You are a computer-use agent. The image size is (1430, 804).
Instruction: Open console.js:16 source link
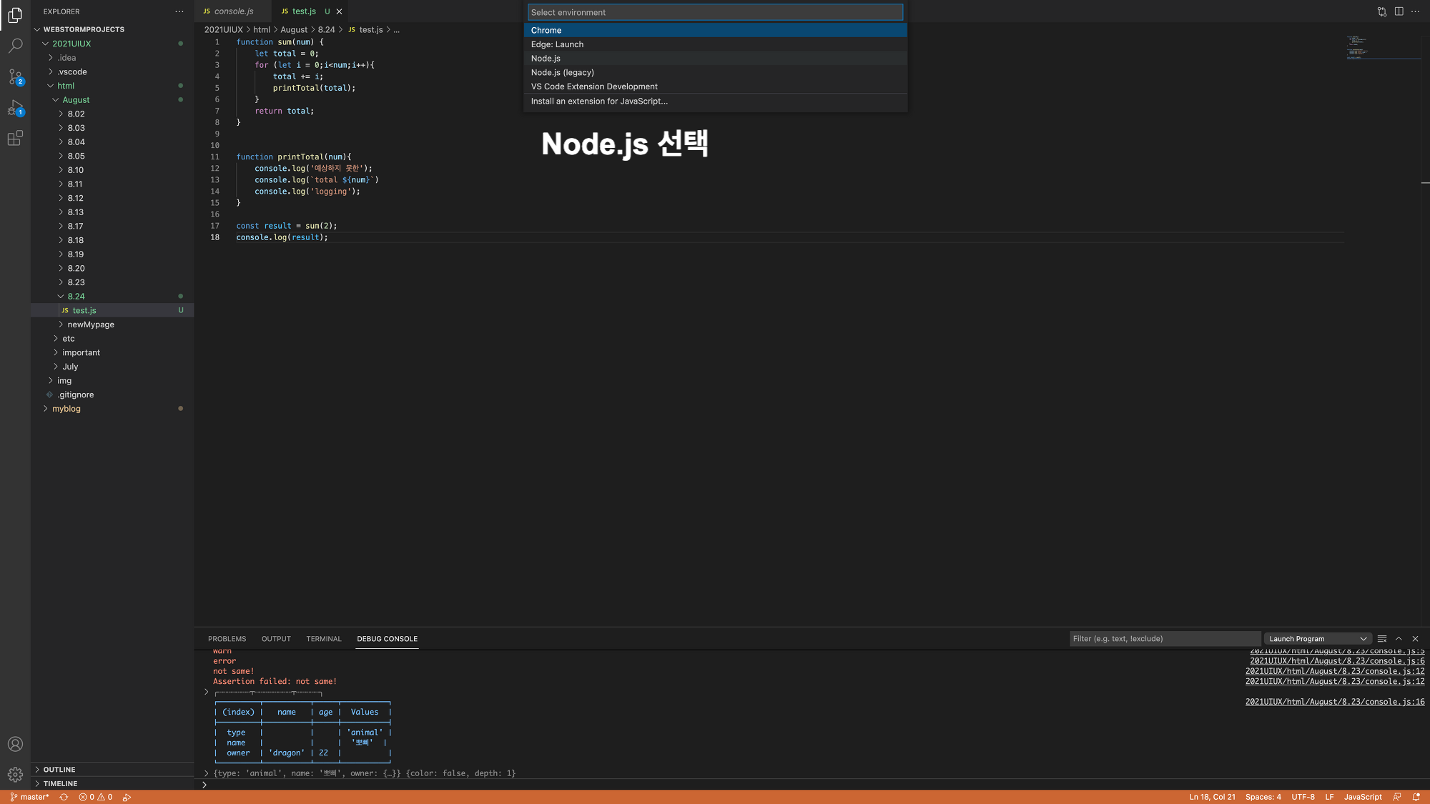[x=1334, y=702]
